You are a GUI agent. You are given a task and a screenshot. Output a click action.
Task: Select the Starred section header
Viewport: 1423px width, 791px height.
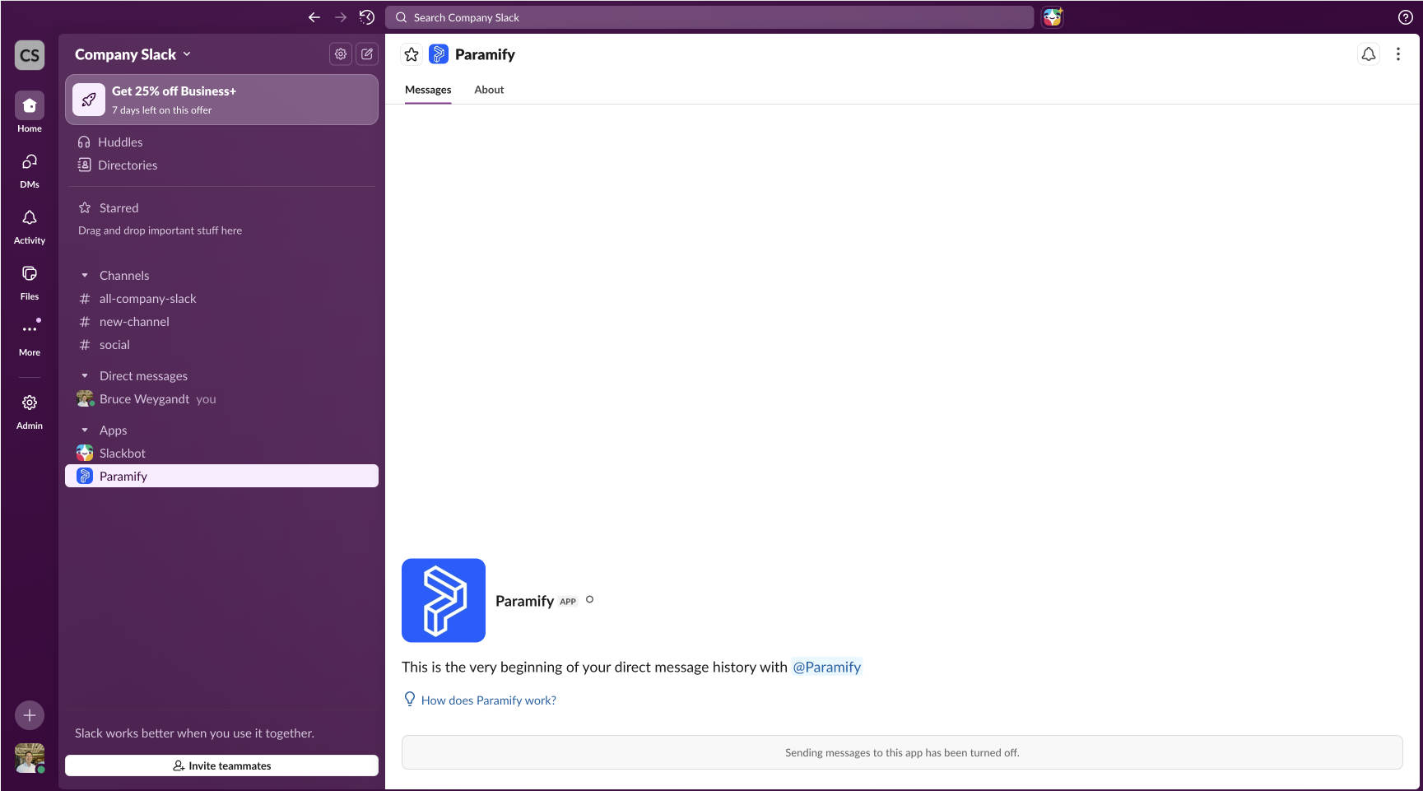(119, 207)
